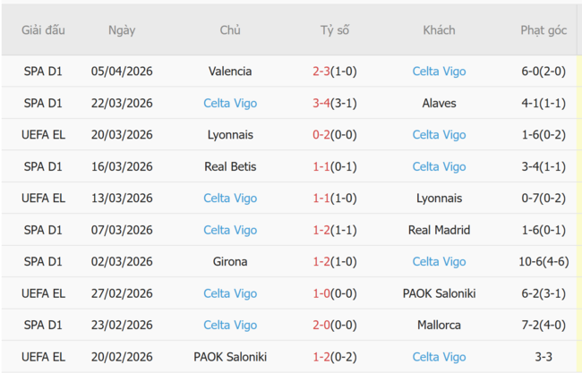
Task: Click the 05/04/2026 date cell
Action: coord(122,72)
